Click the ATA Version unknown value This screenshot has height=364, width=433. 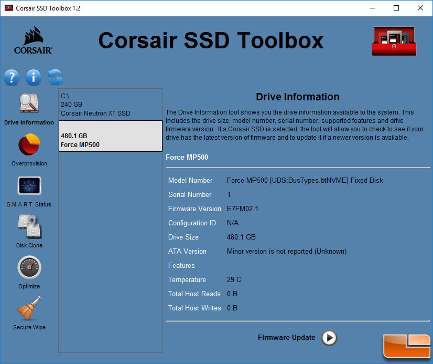(x=287, y=251)
